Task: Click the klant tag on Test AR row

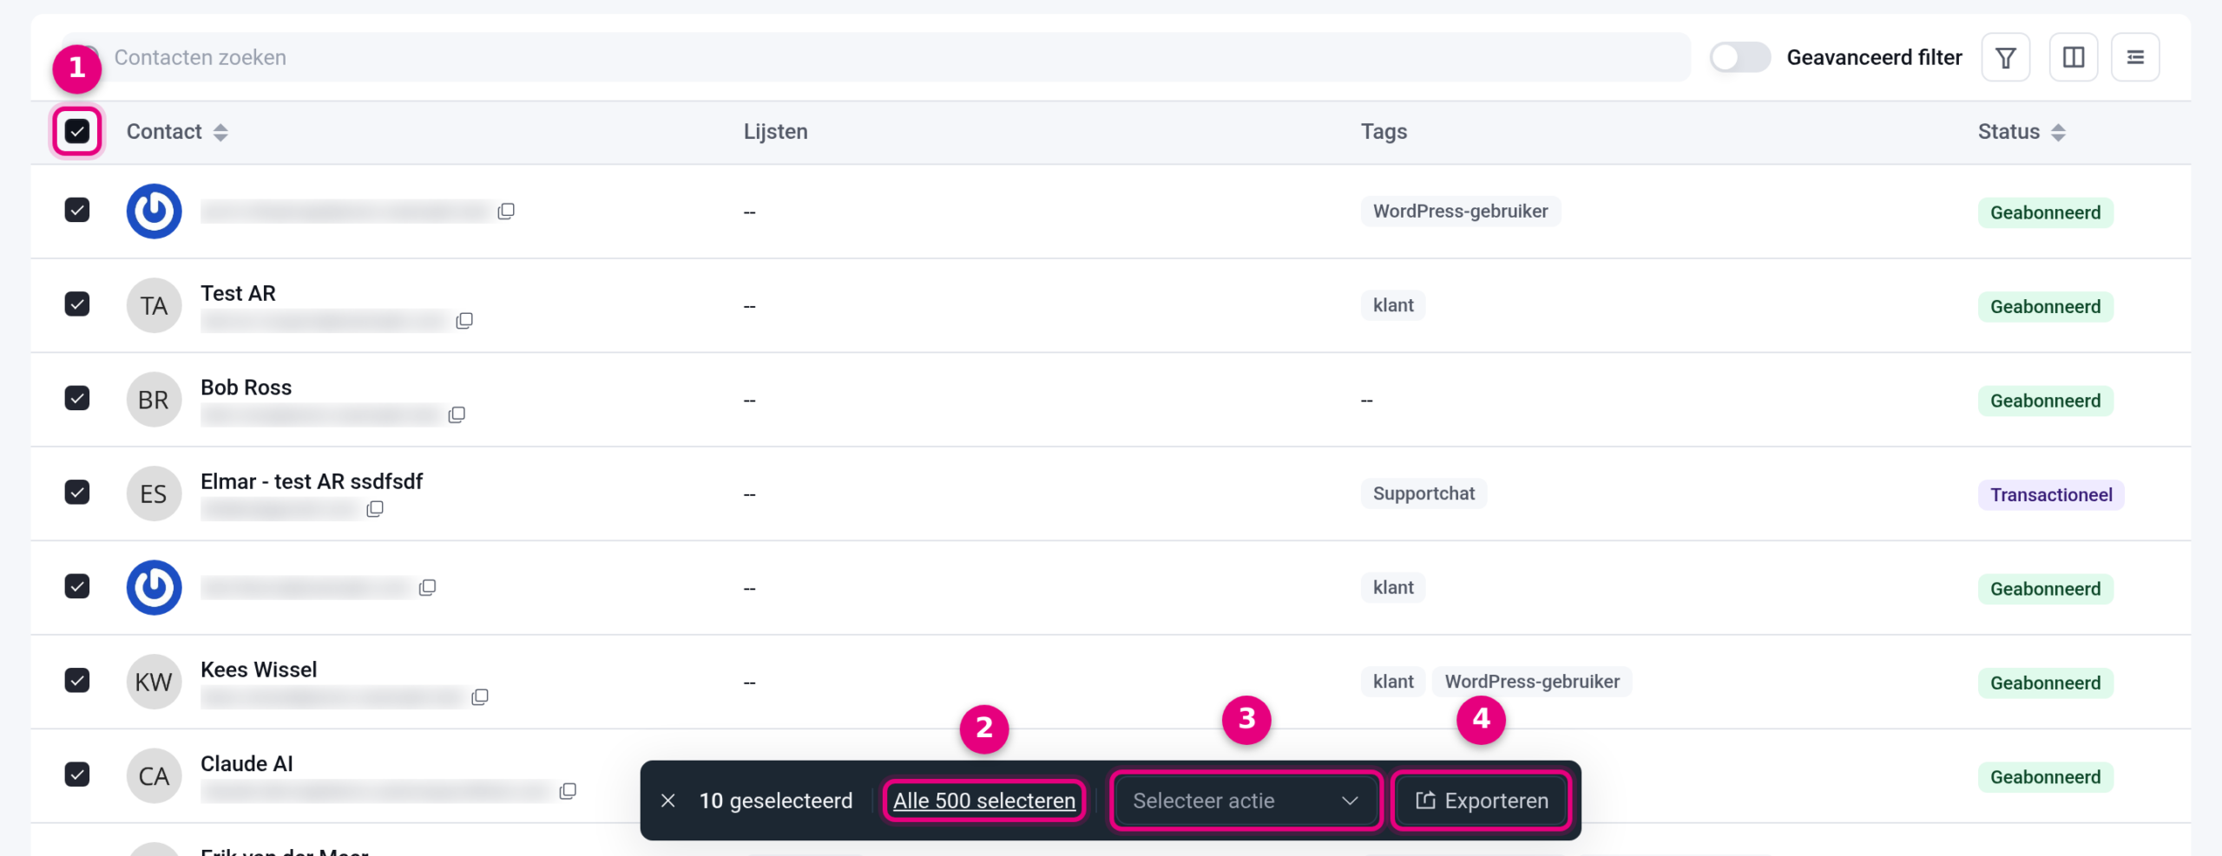Action: click(1393, 305)
